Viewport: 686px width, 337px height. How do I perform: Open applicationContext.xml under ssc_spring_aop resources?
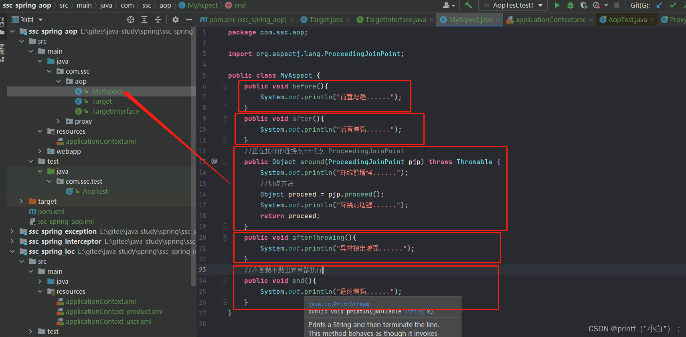[x=101, y=141]
